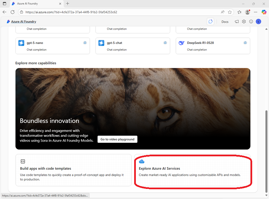269x199 pixels.
Task: Open the browser tab actions menu
Action: coord(5,3)
